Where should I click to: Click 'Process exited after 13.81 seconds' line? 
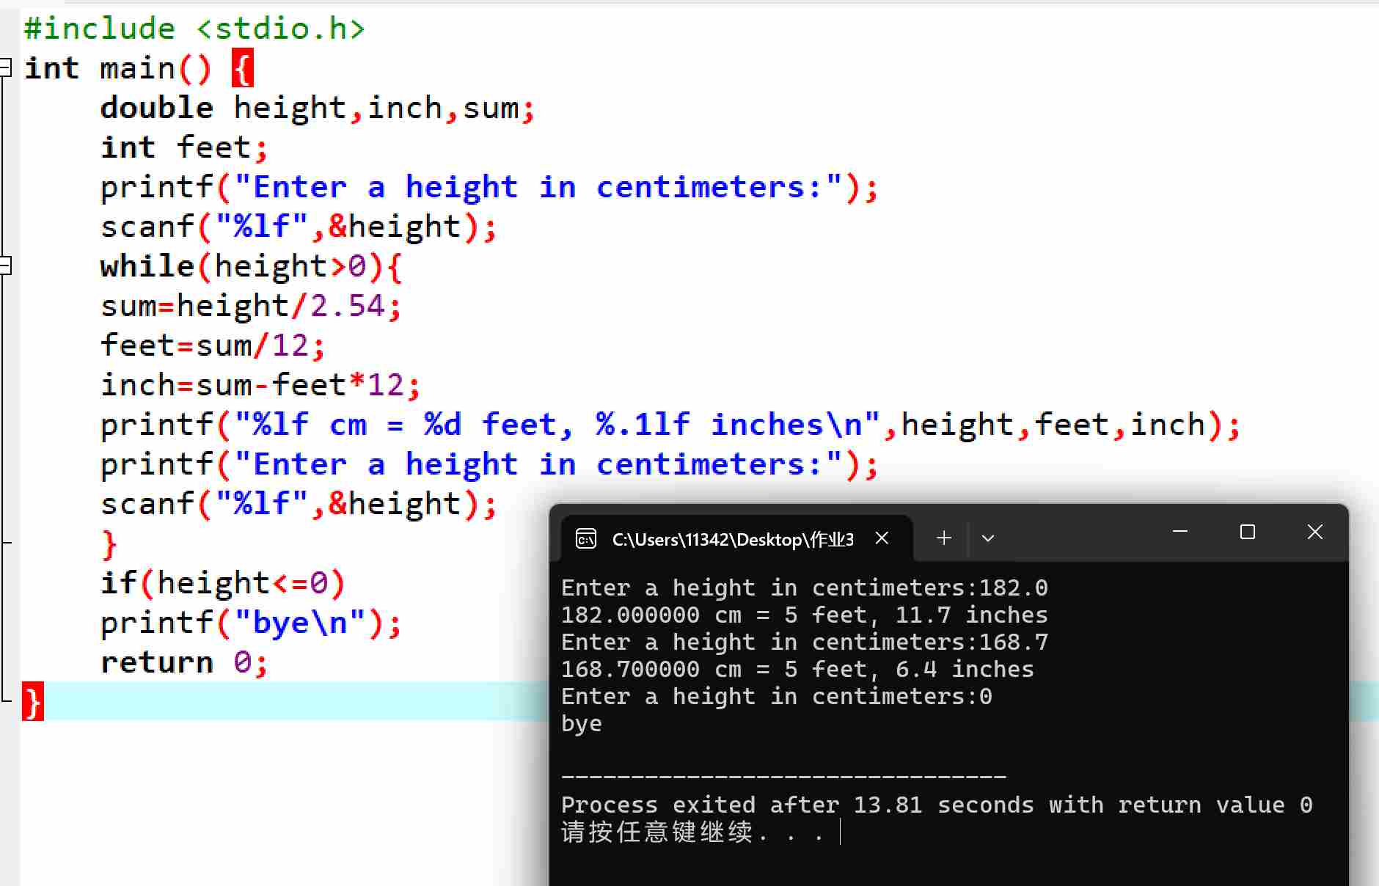click(x=937, y=805)
